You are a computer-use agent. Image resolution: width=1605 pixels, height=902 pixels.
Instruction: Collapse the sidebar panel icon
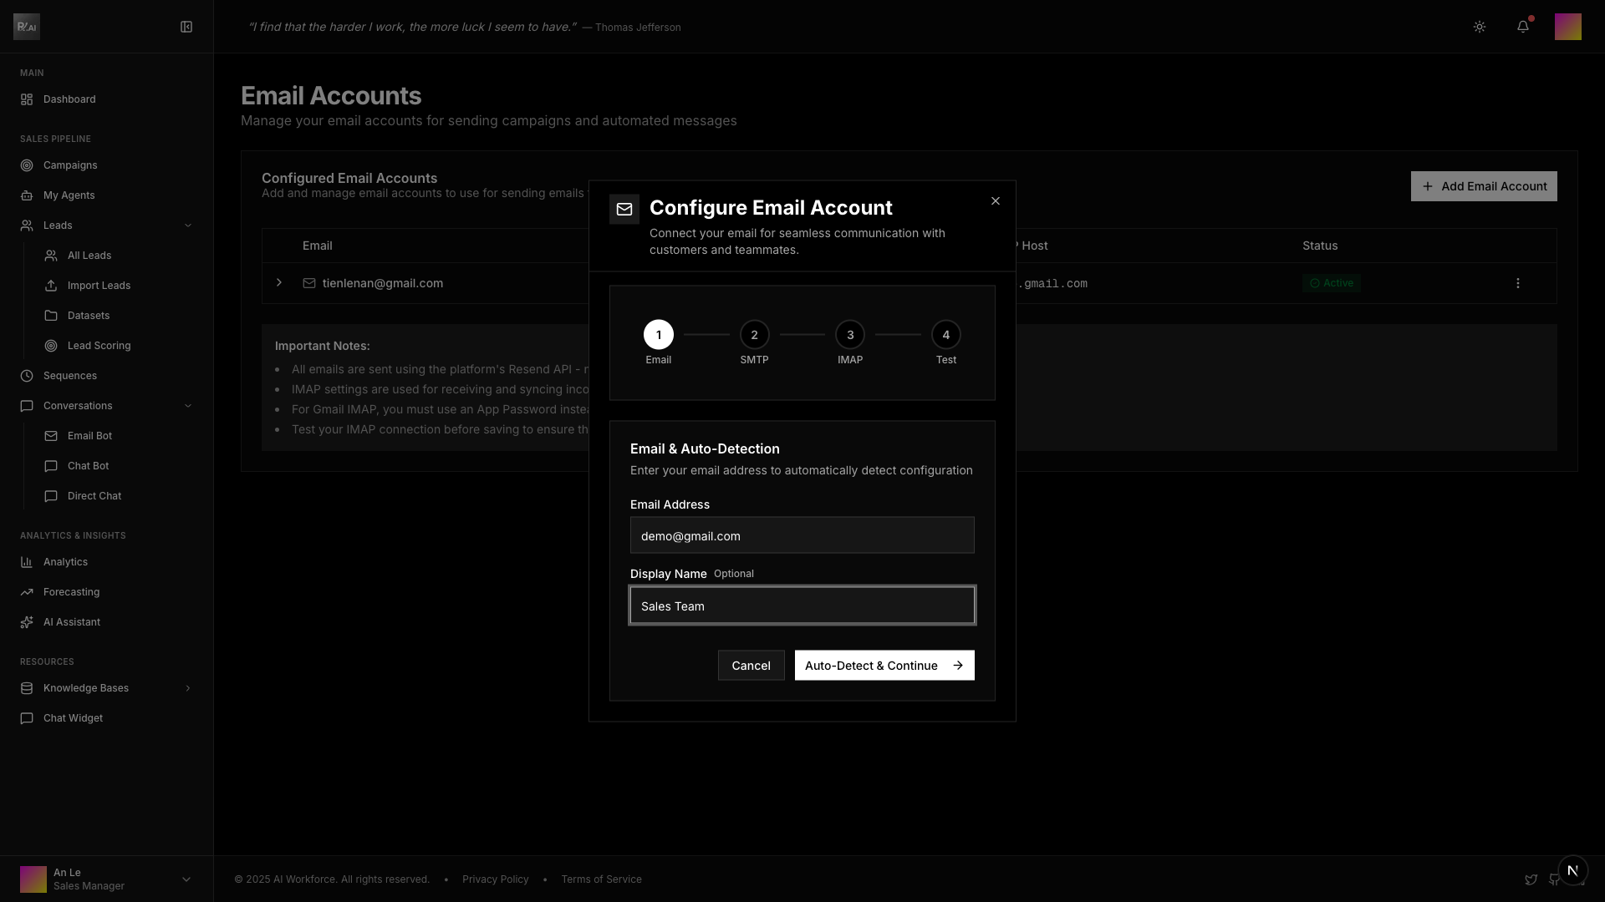coord(186,27)
